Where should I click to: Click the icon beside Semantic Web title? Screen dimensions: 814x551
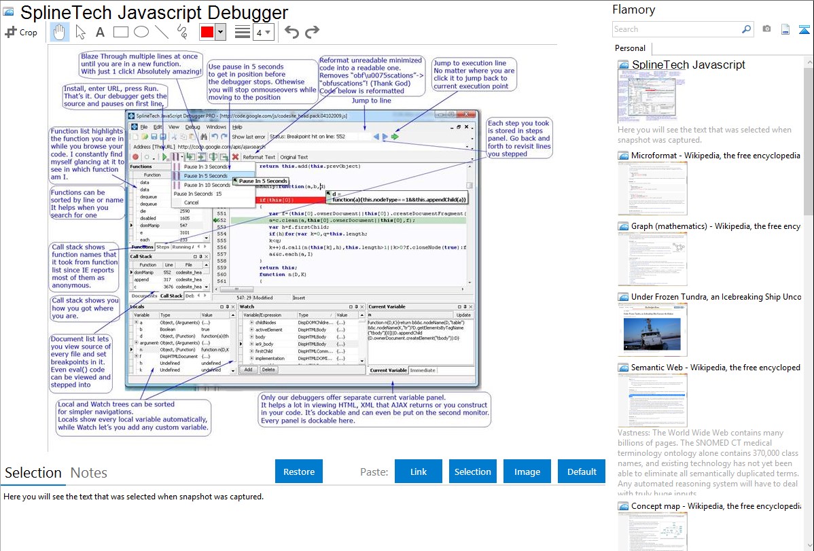point(623,368)
